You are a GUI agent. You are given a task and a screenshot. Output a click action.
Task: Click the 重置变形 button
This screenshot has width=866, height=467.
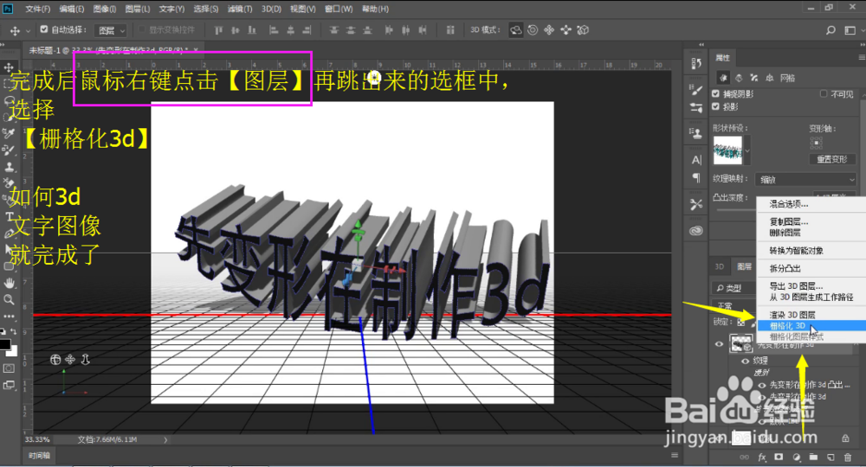click(831, 159)
